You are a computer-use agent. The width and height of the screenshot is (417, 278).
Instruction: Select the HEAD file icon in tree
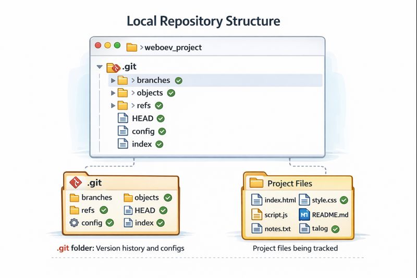123,118
